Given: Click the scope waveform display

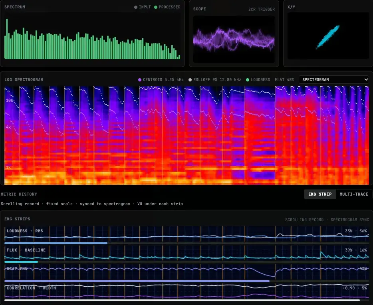Looking at the screenshot, I should point(234,39).
